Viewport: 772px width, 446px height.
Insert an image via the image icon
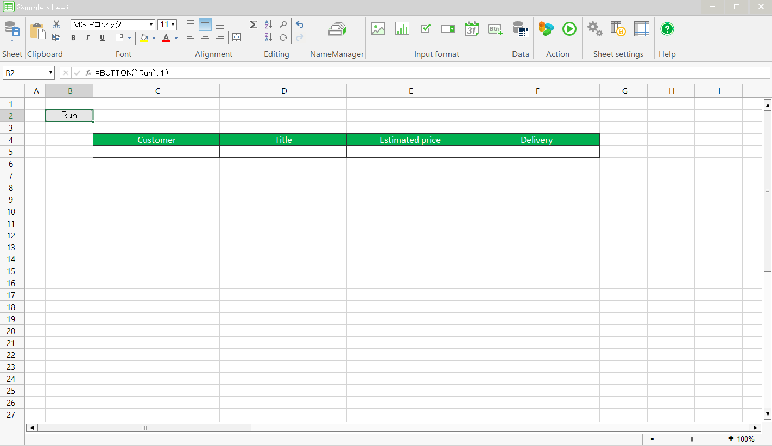(x=378, y=29)
